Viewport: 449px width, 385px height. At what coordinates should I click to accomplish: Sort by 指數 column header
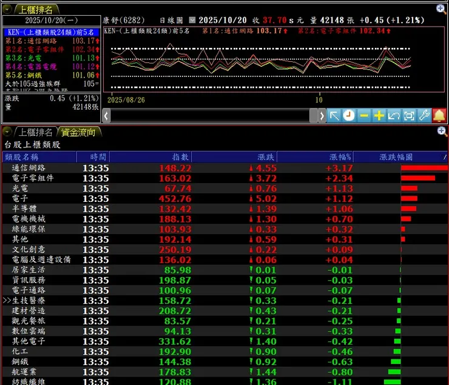pos(150,157)
